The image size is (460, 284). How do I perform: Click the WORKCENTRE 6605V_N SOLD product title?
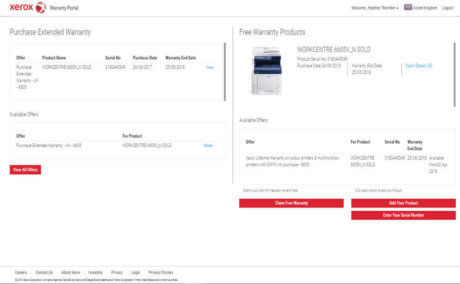[334, 50]
